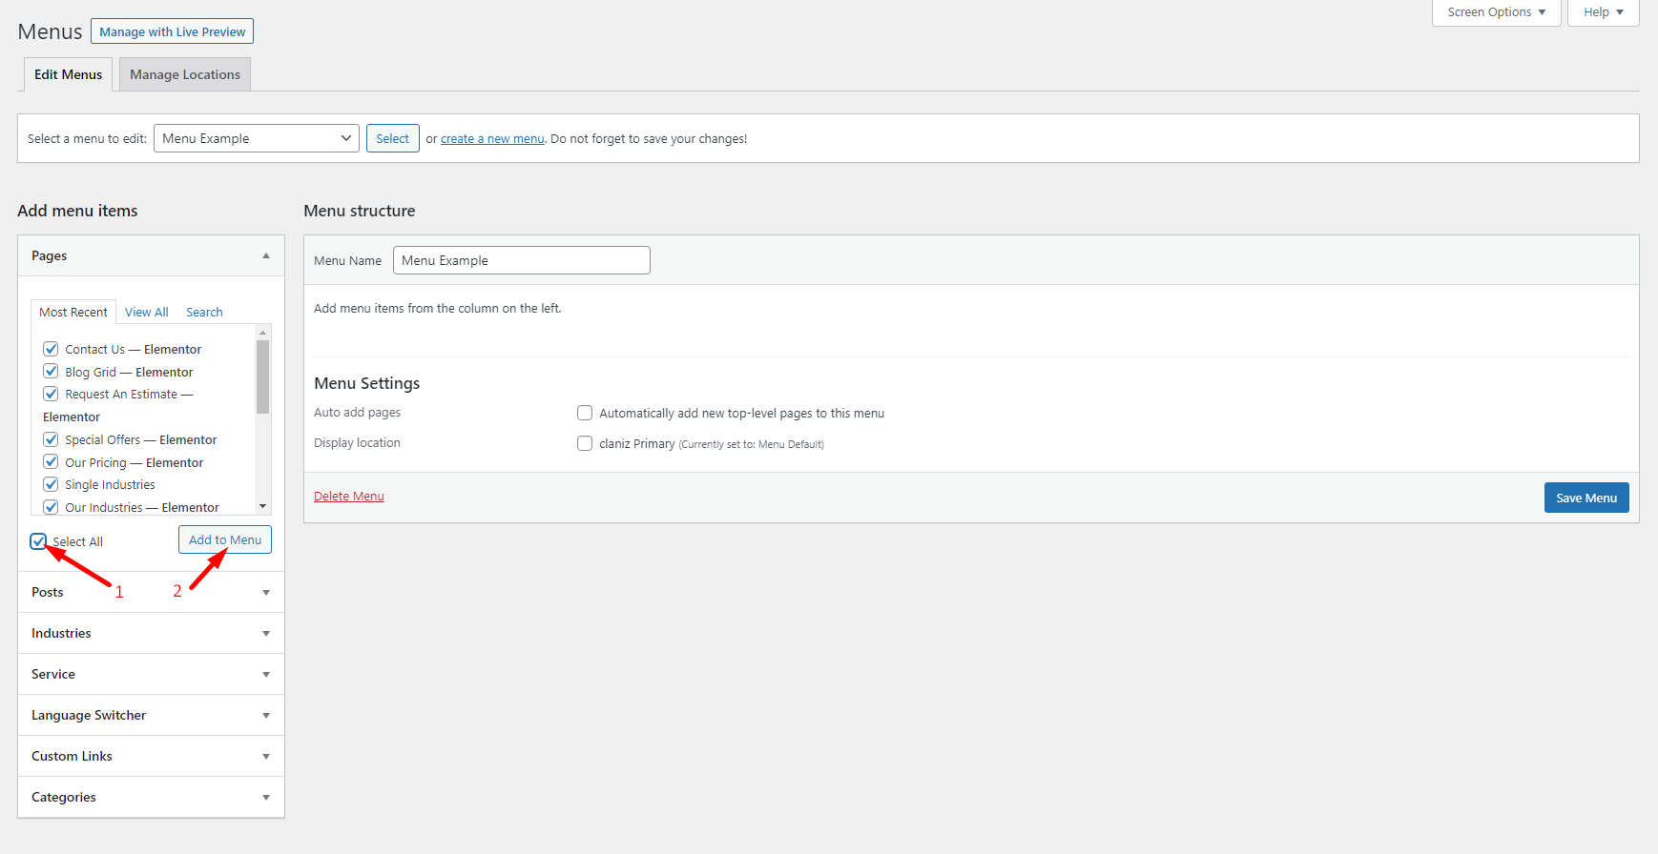Screen dimensions: 1658x854
Task: Open the Screen Options dropdown
Action: tap(1495, 12)
